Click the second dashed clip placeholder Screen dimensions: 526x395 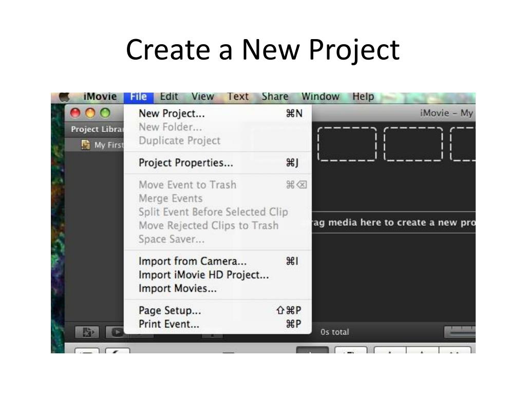tap(413, 144)
